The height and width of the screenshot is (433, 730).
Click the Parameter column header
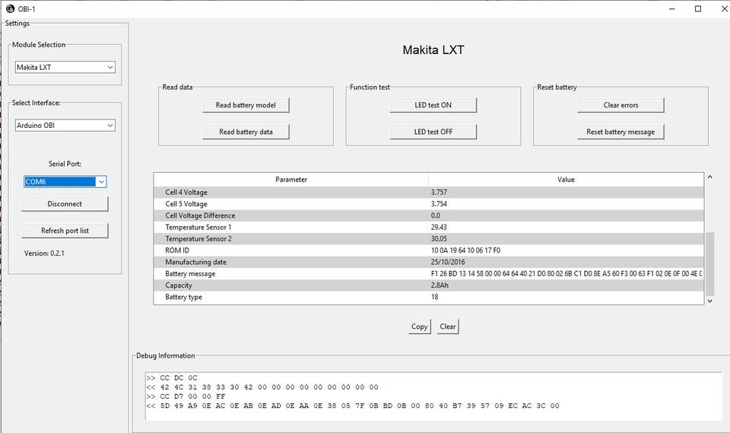tap(291, 180)
